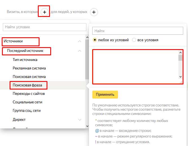Collapse the 'Источники' section chevron
The width and height of the screenshot is (188, 146).
click(80, 42)
